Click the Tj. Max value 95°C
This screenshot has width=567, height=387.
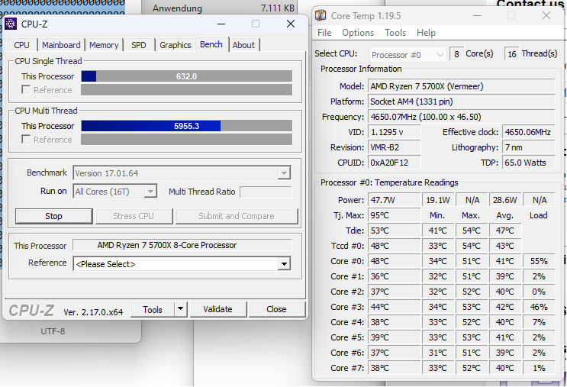click(x=394, y=215)
